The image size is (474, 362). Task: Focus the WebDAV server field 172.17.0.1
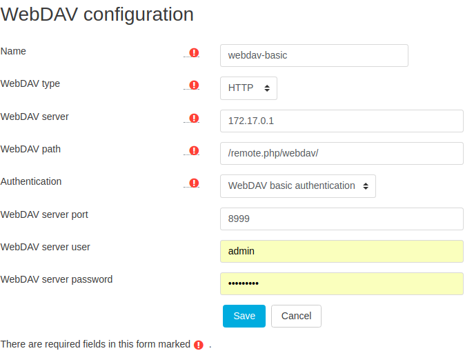click(x=342, y=121)
